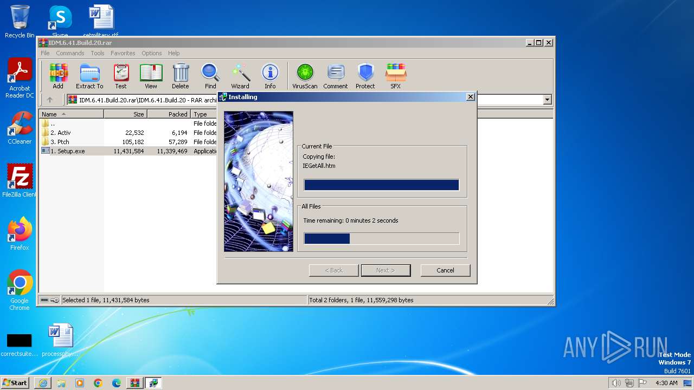
Task: Switch to WinRAR taskbar button
Action: [135, 383]
